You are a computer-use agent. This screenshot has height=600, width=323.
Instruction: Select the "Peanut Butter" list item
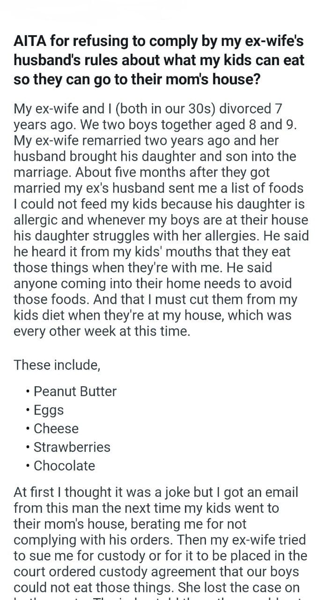(x=75, y=391)
